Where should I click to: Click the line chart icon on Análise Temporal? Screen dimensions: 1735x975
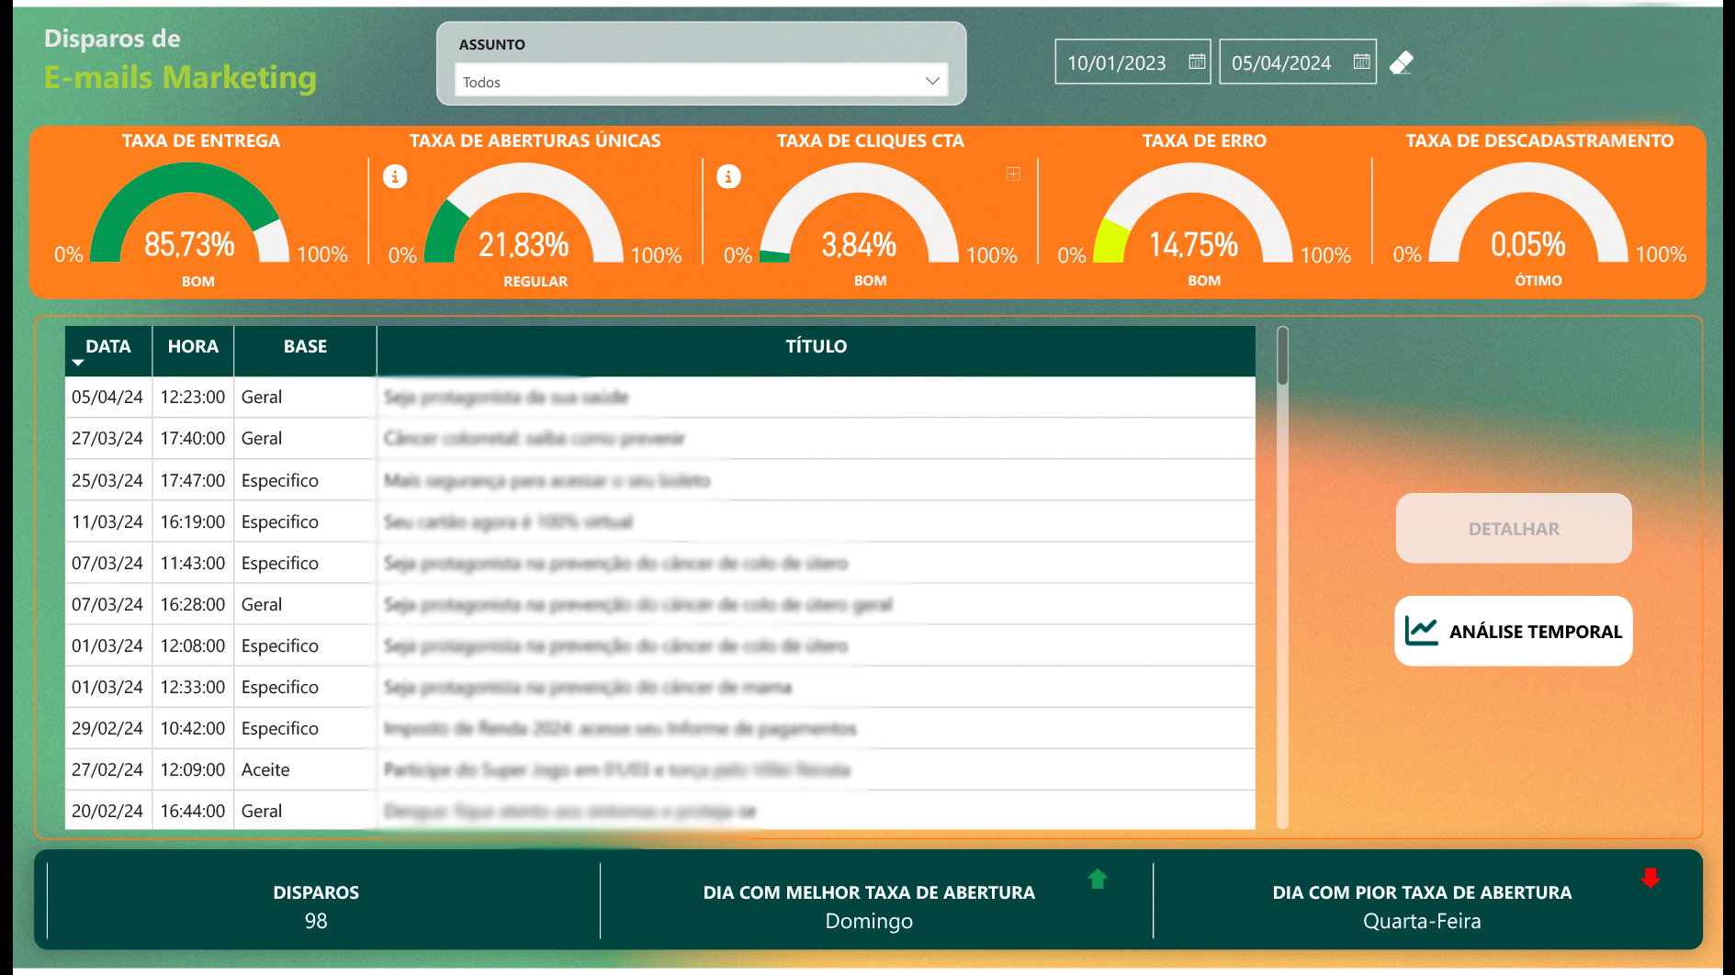[x=1421, y=631]
